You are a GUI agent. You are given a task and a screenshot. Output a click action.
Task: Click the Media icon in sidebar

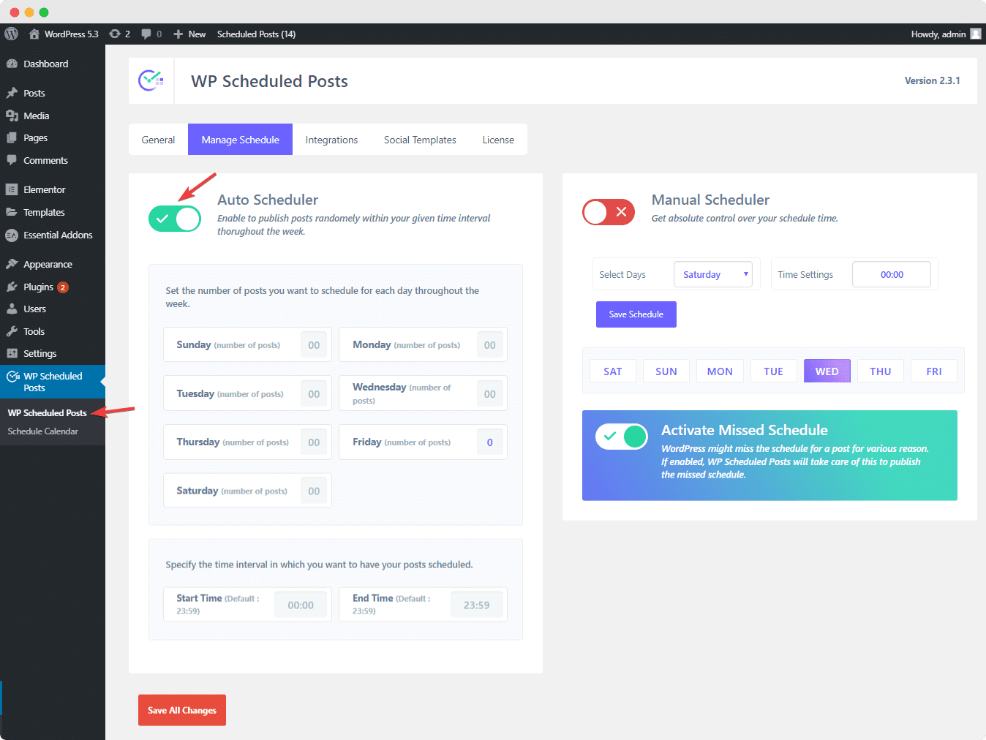pyautogui.click(x=12, y=116)
